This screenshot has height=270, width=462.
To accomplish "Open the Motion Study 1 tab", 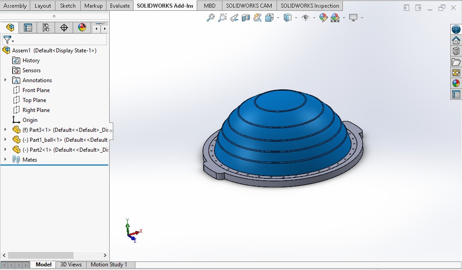I will (109, 265).
